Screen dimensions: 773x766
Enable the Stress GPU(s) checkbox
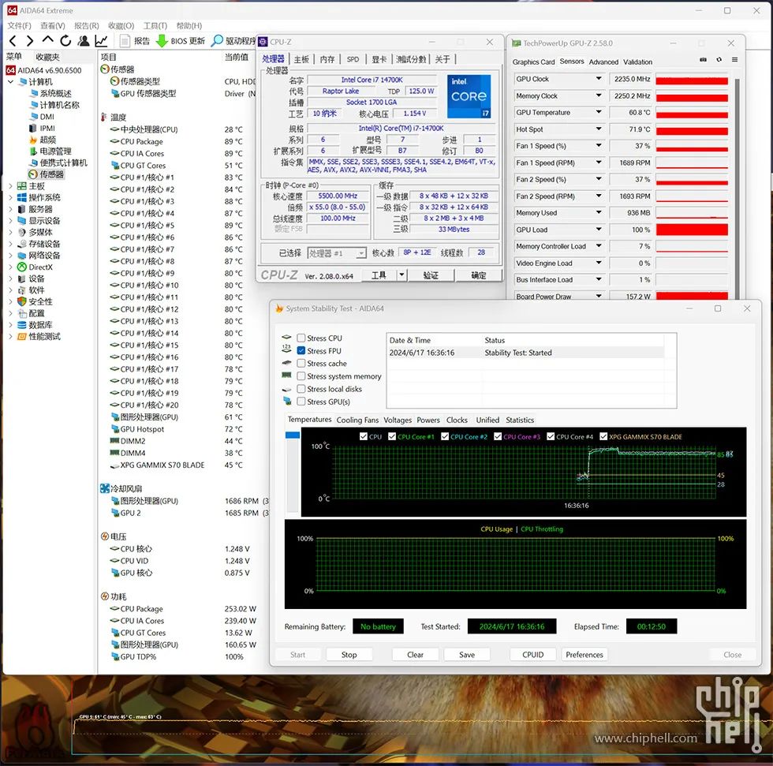(x=301, y=402)
